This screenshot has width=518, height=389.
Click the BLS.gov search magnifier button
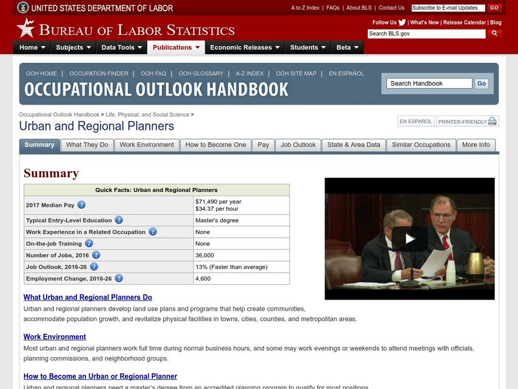[494, 34]
